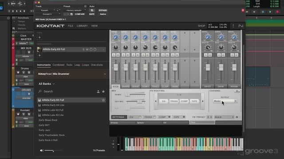Switch to the One-shots browser tab

97,65
